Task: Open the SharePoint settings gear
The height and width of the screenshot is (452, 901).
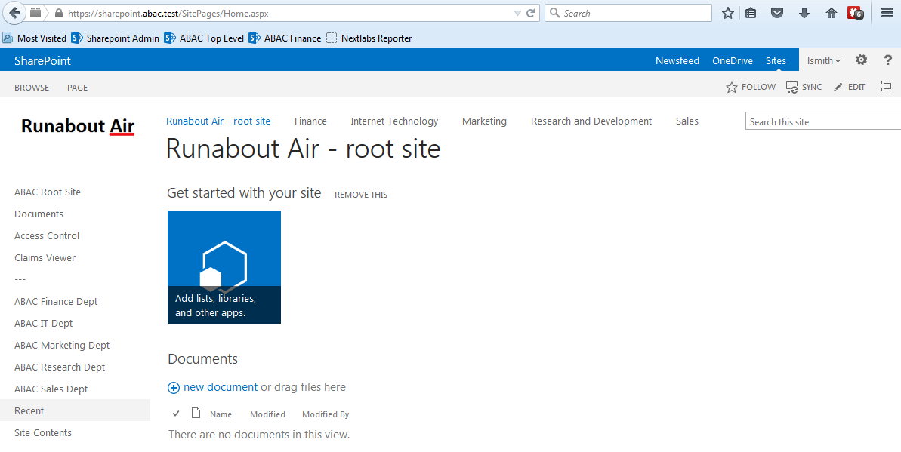Action: (861, 60)
